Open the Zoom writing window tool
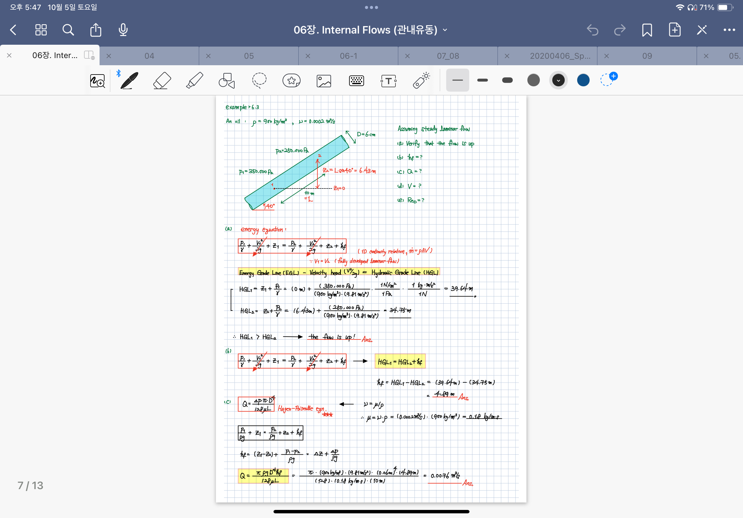The height and width of the screenshot is (518, 743). tap(97, 80)
